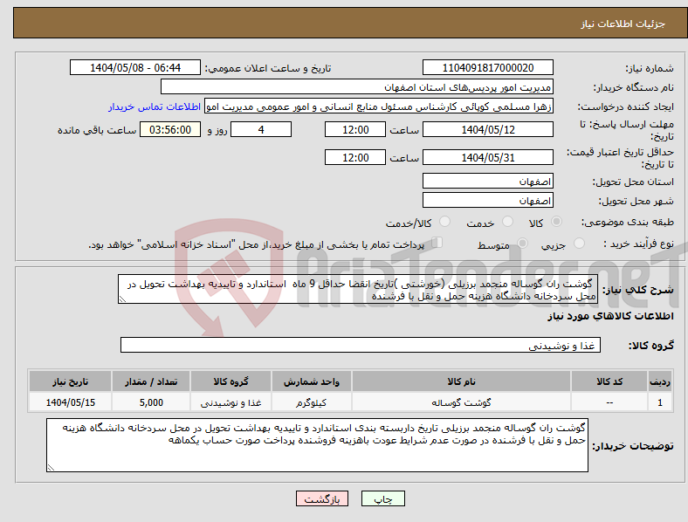Click the تعداد / مقدار column header
The height and width of the screenshot is (522, 688).
click(x=151, y=381)
